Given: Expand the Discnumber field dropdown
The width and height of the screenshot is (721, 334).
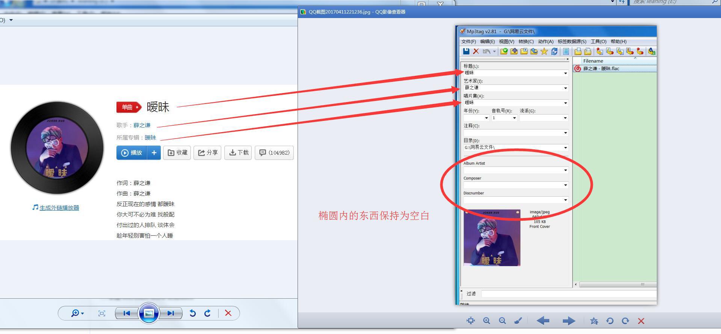Looking at the screenshot, I should coord(565,200).
